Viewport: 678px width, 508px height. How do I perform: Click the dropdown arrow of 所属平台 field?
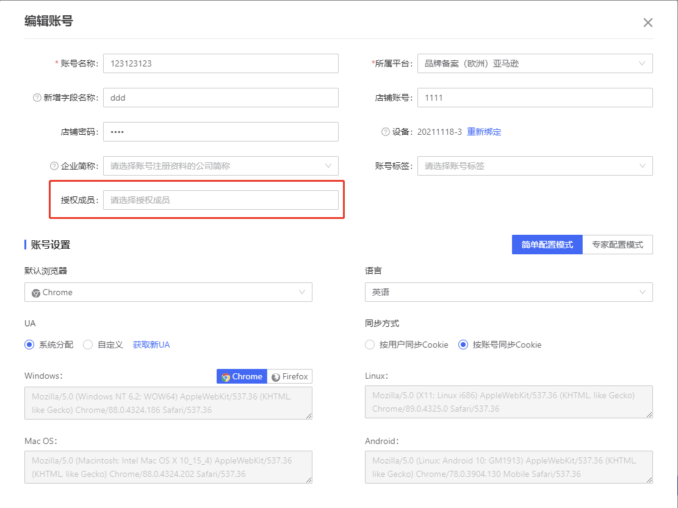[643, 63]
